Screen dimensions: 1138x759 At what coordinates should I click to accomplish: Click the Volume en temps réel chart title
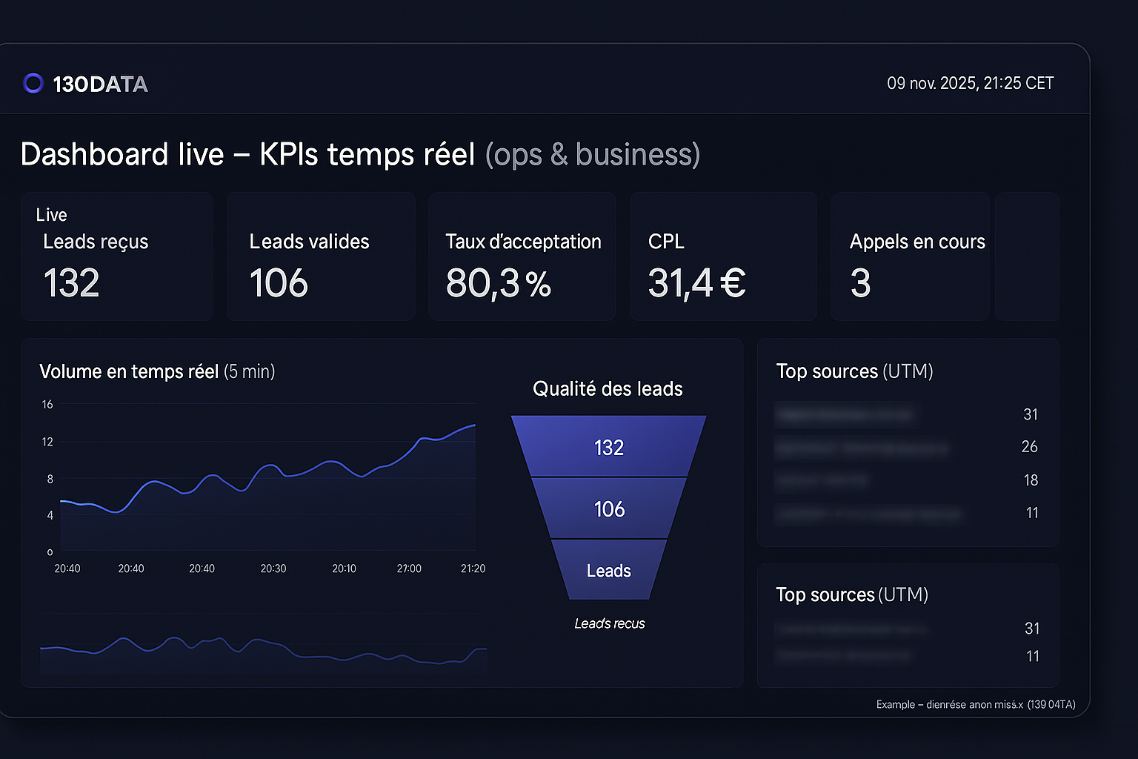coord(157,371)
